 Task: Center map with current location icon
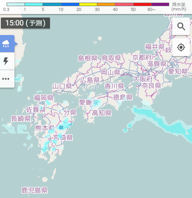coord(181,47)
